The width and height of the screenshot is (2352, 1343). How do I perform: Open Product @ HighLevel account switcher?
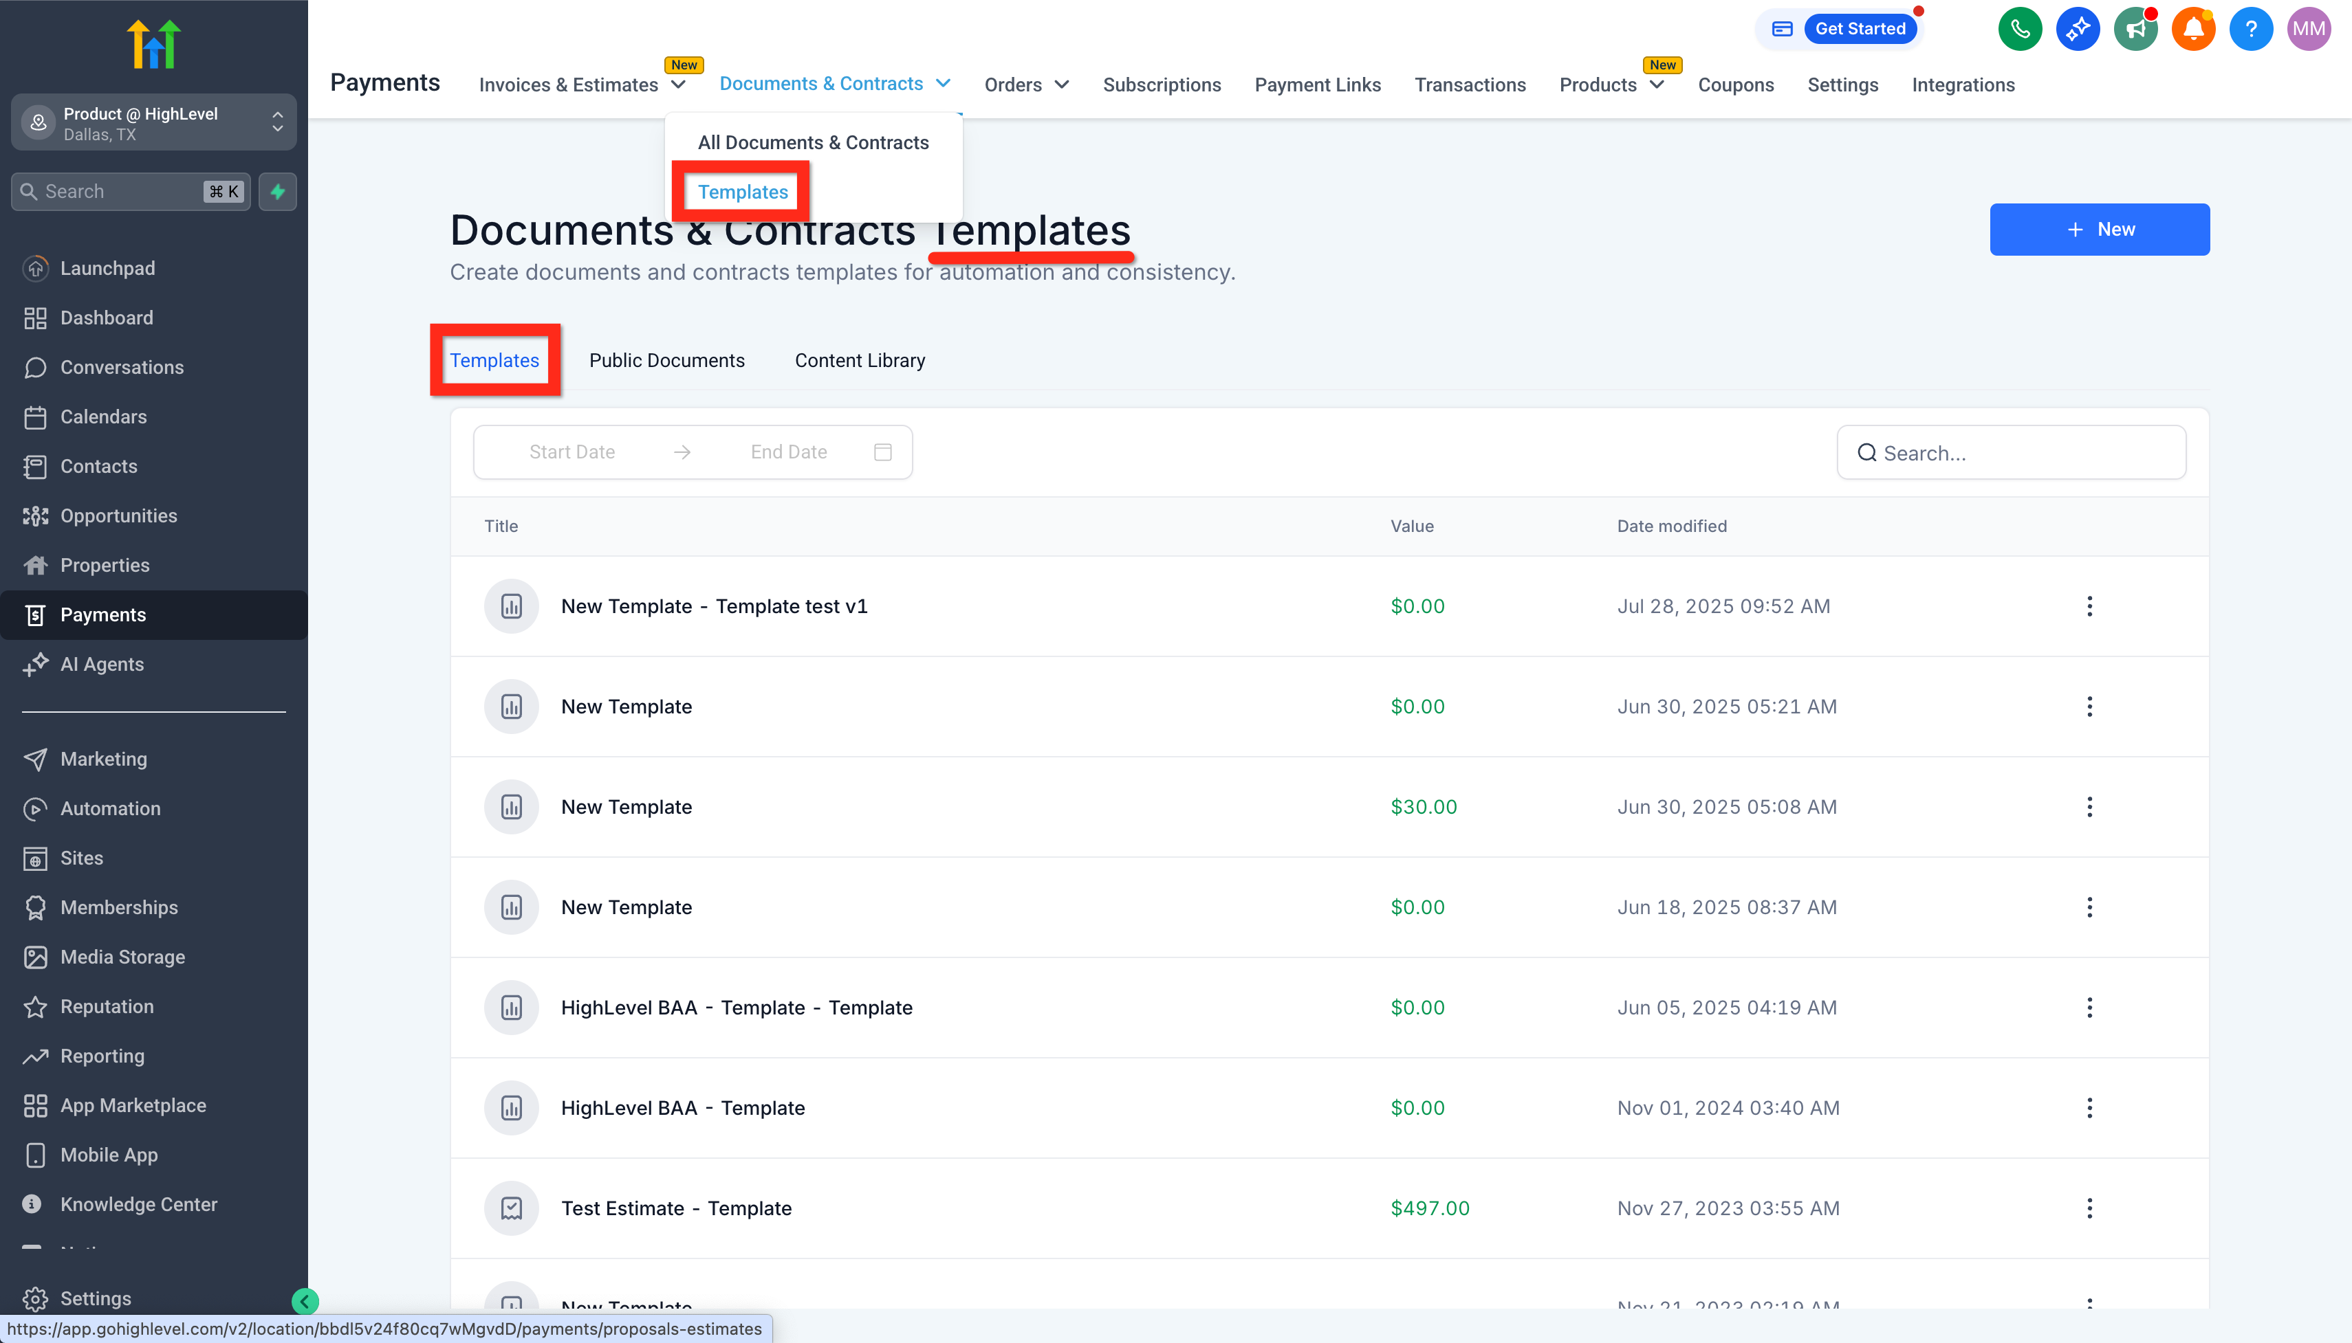153,122
